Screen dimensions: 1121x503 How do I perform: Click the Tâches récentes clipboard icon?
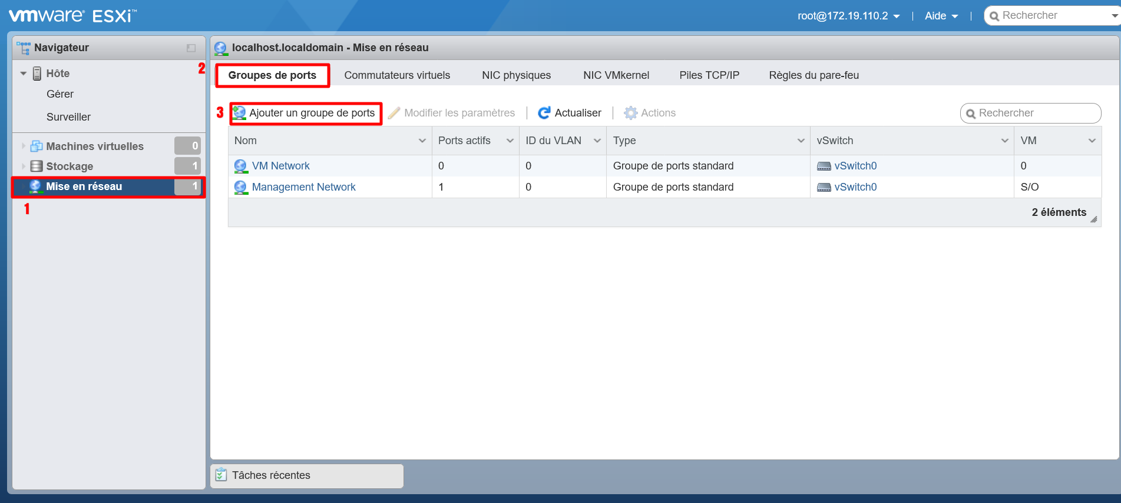[x=221, y=475]
